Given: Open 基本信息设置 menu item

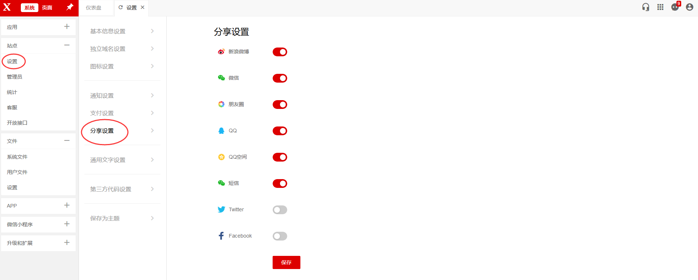Looking at the screenshot, I should (122, 31).
